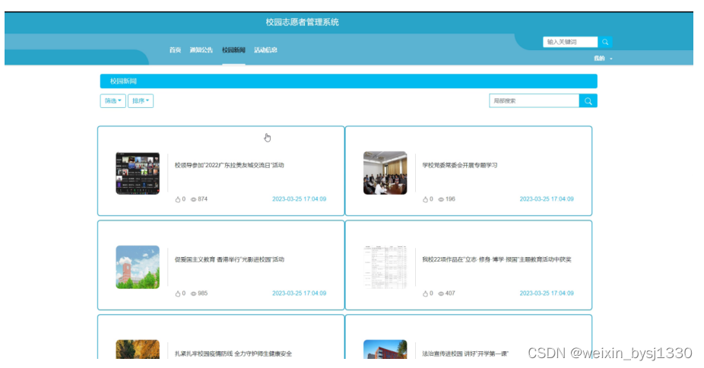Viewport: 704px width, 368px height.
Task: Click like icon on 学校党委常委会 news card
Action: pyautogui.click(x=425, y=199)
